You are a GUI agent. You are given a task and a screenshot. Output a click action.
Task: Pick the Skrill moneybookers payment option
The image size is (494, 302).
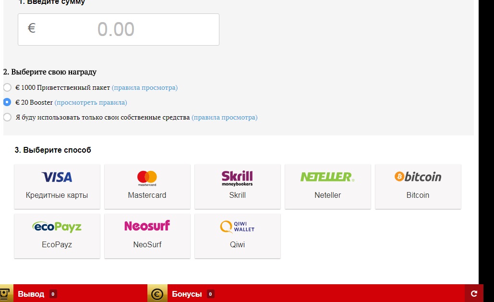[x=238, y=186]
